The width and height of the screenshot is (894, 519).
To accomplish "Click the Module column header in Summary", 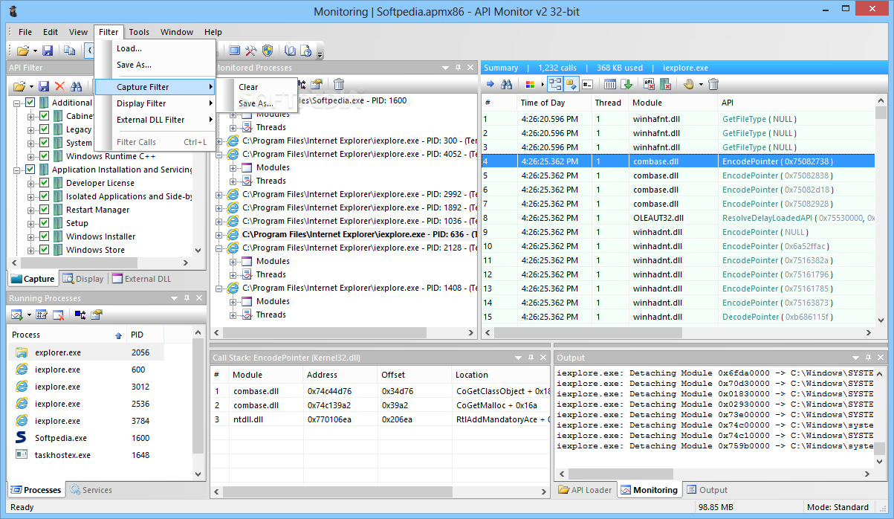I will click(x=673, y=103).
